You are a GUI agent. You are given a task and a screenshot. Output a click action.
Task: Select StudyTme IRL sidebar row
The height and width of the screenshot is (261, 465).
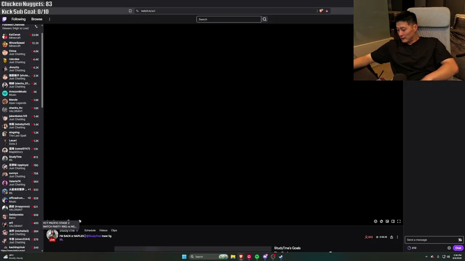pyautogui.click(x=21, y=158)
